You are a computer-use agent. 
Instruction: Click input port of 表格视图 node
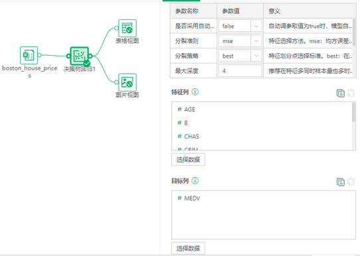tap(116, 29)
